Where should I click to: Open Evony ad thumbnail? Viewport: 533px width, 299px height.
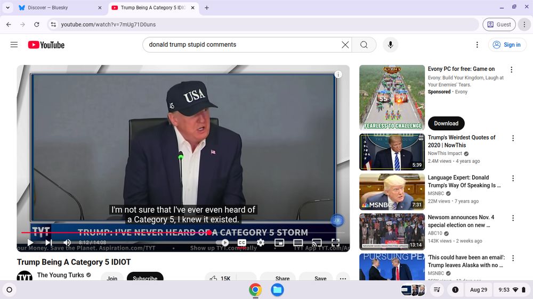coord(392,98)
